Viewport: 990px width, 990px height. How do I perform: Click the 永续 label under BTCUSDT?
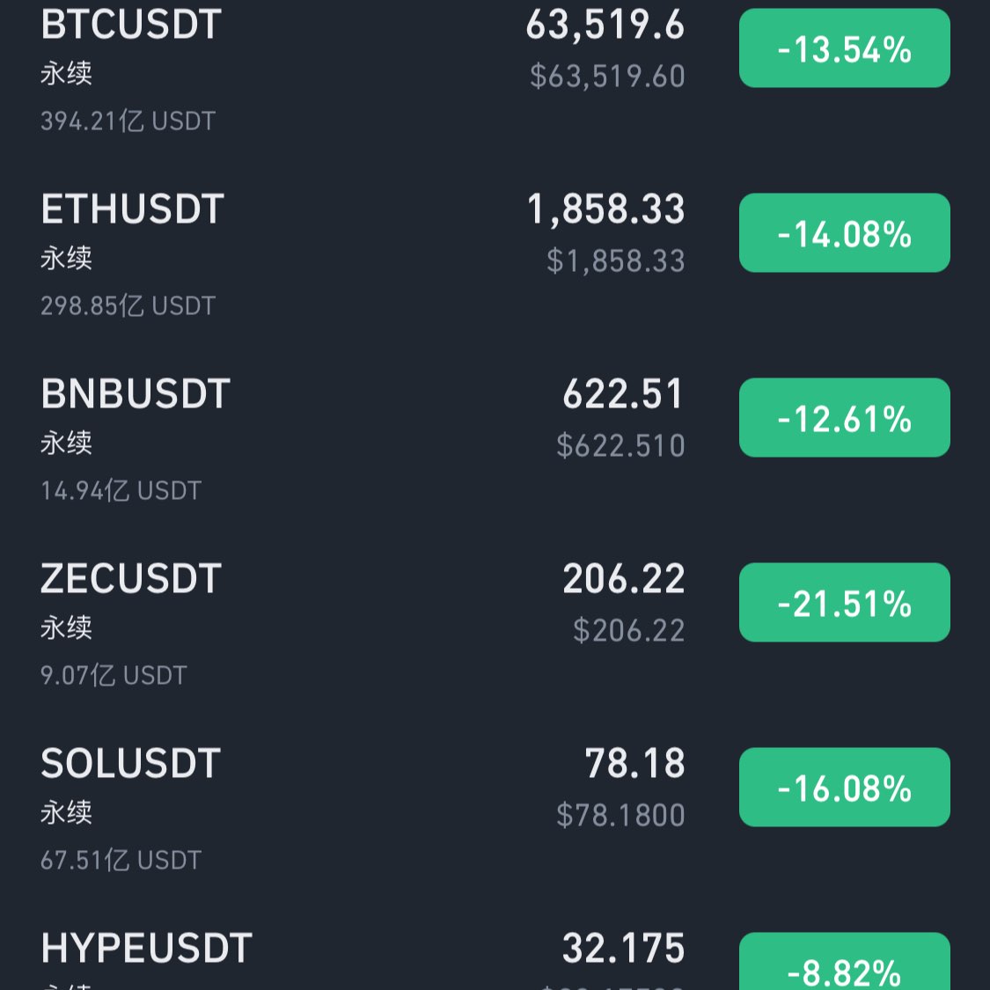pyautogui.click(x=66, y=73)
